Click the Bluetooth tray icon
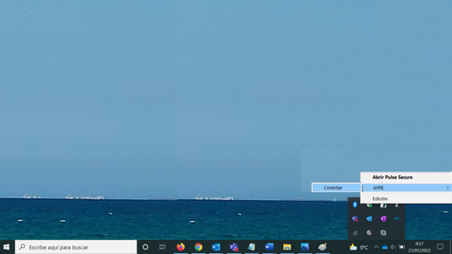The width and height of the screenshot is (452, 254). [355, 205]
